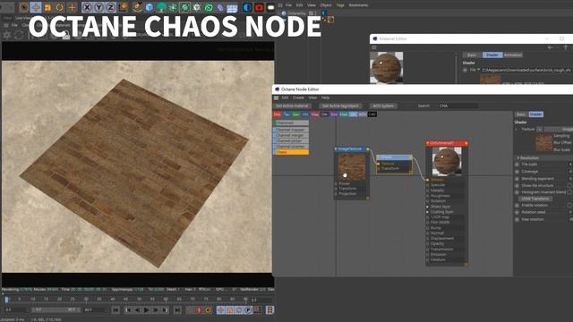Click the blue half-circle display icon
The height and width of the screenshot is (322, 573).
tap(247, 7)
